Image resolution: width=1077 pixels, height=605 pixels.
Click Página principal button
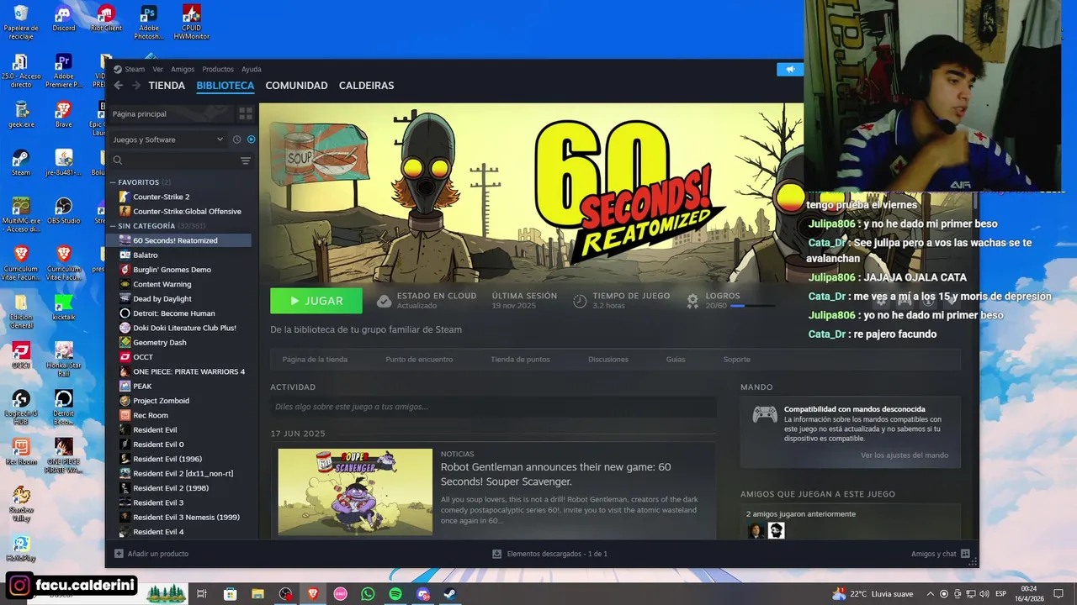[172, 113]
